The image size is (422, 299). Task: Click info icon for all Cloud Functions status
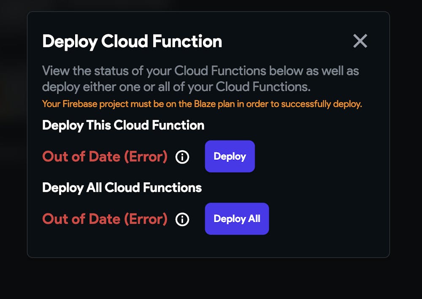pos(182,219)
